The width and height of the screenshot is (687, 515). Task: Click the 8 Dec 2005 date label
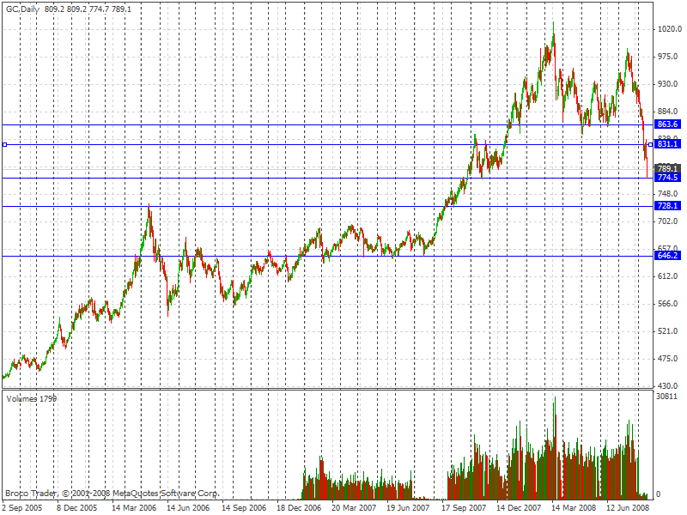(77, 508)
